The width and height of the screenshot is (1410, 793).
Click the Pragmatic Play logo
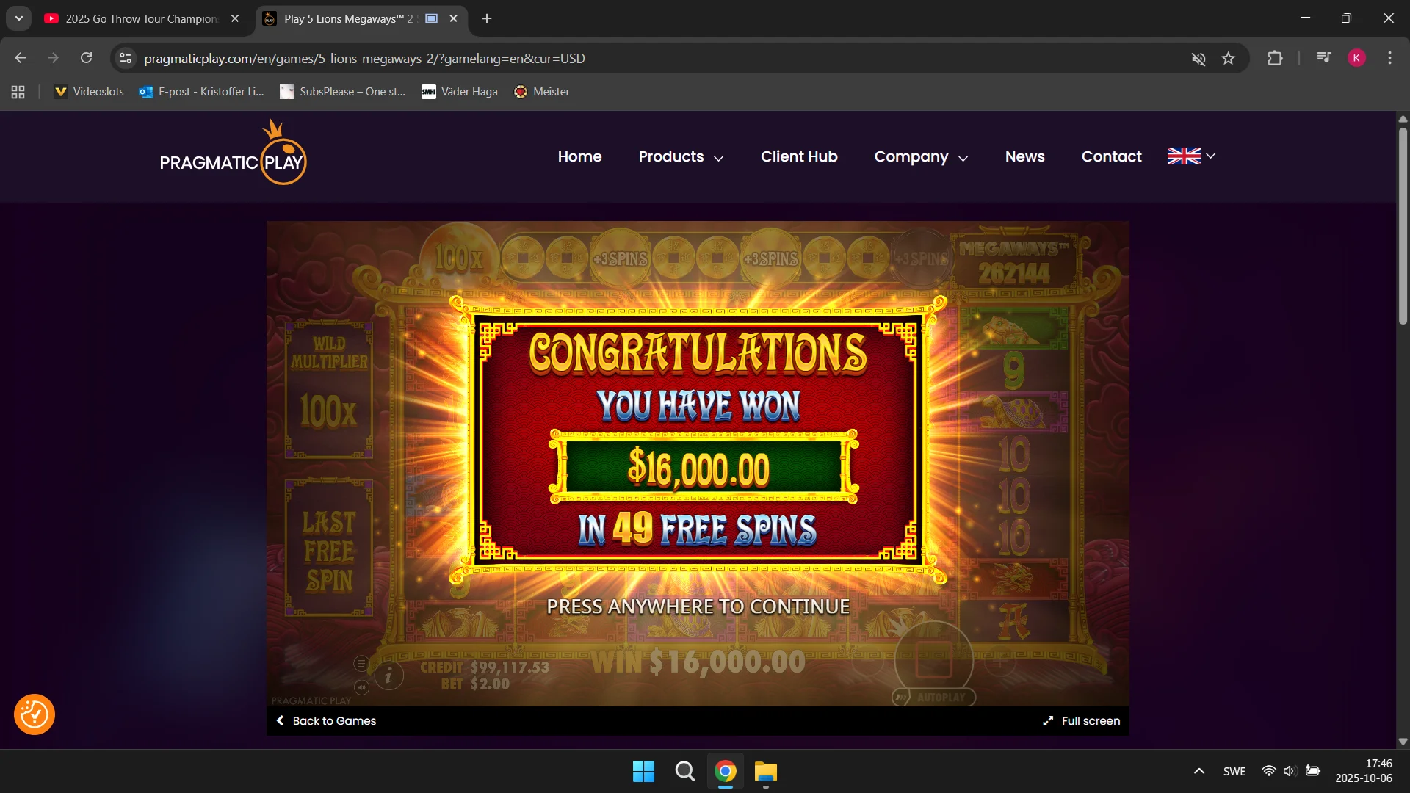pos(233,153)
